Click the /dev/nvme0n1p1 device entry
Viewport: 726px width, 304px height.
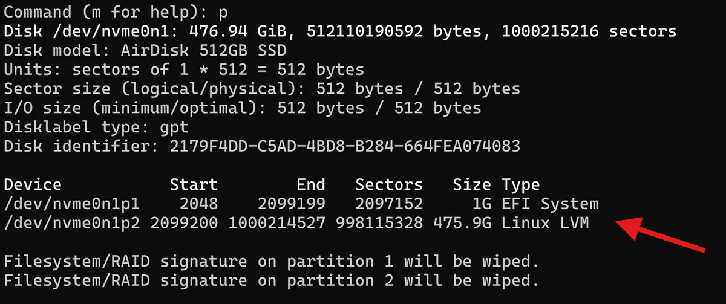pos(72,204)
